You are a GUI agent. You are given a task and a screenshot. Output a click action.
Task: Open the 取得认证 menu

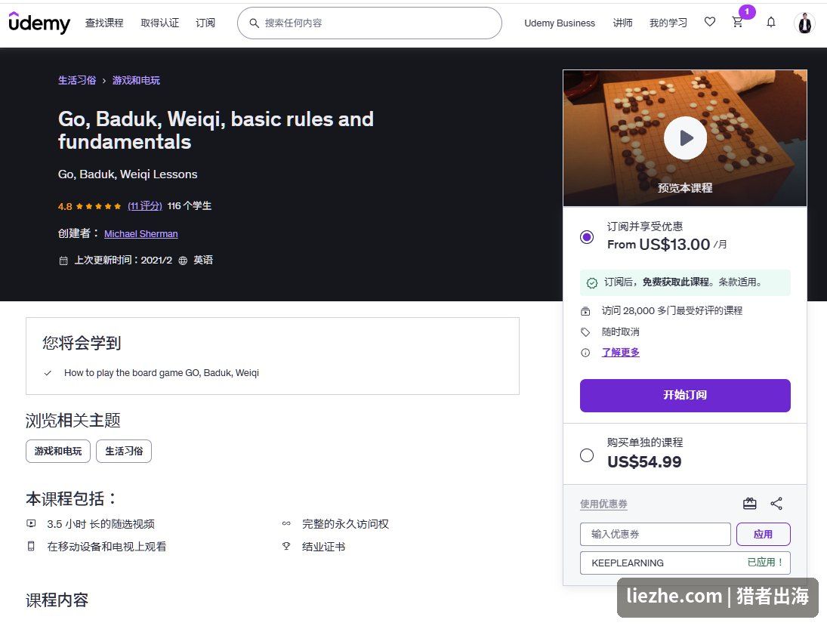[x=160, y=23]
